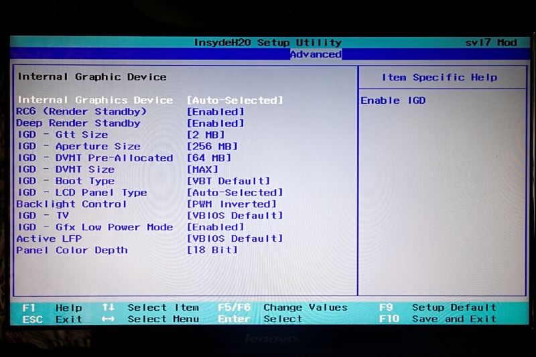Viewport: 536px width, 357px height.
Task: Open IGD TV VBIOS Default value
Action: [x=235, y=216]
